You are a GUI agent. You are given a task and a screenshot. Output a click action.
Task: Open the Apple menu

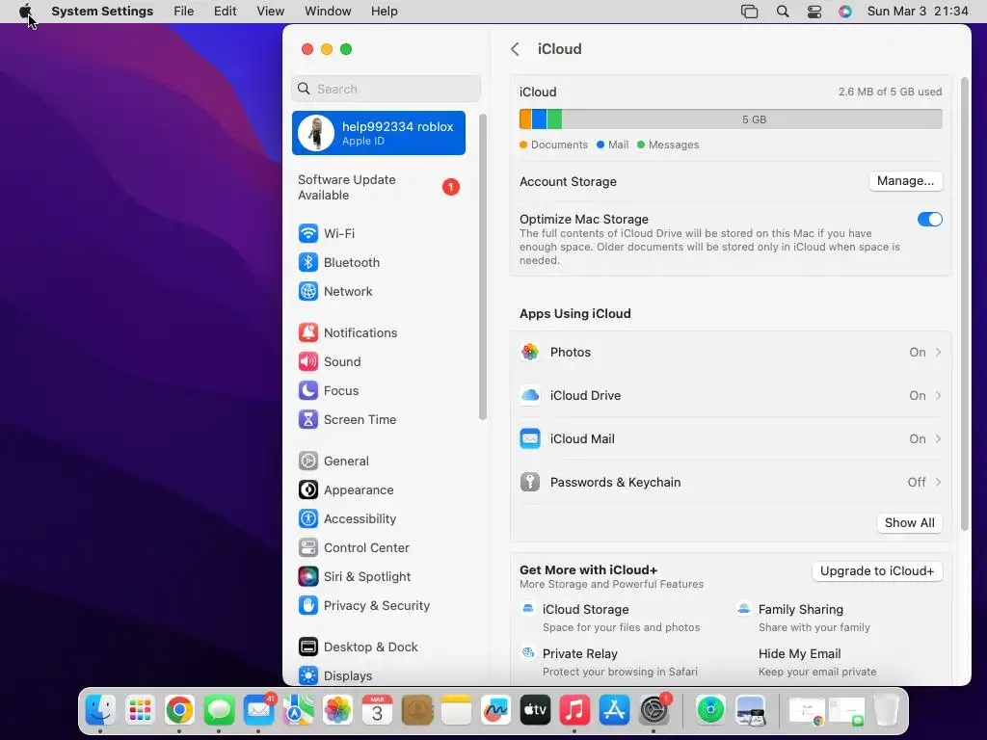coord(25,12)
